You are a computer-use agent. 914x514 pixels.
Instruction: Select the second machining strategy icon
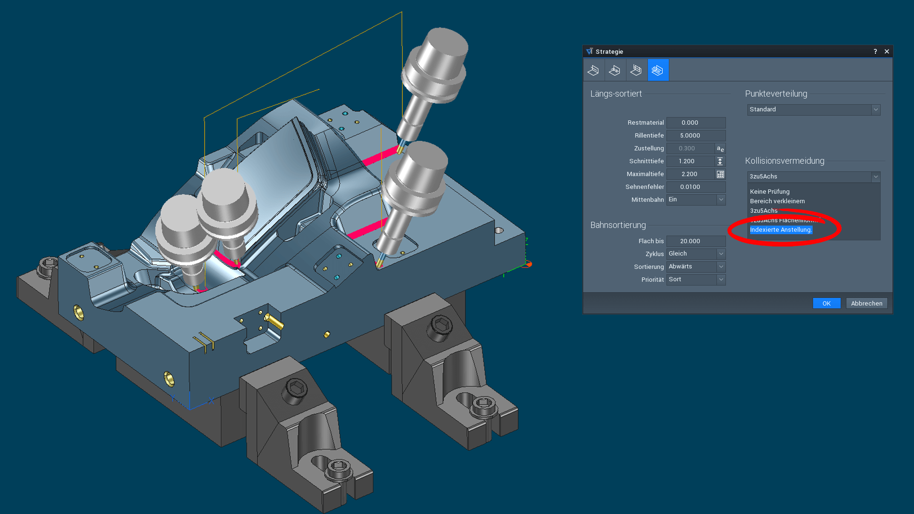pos(615,69)
